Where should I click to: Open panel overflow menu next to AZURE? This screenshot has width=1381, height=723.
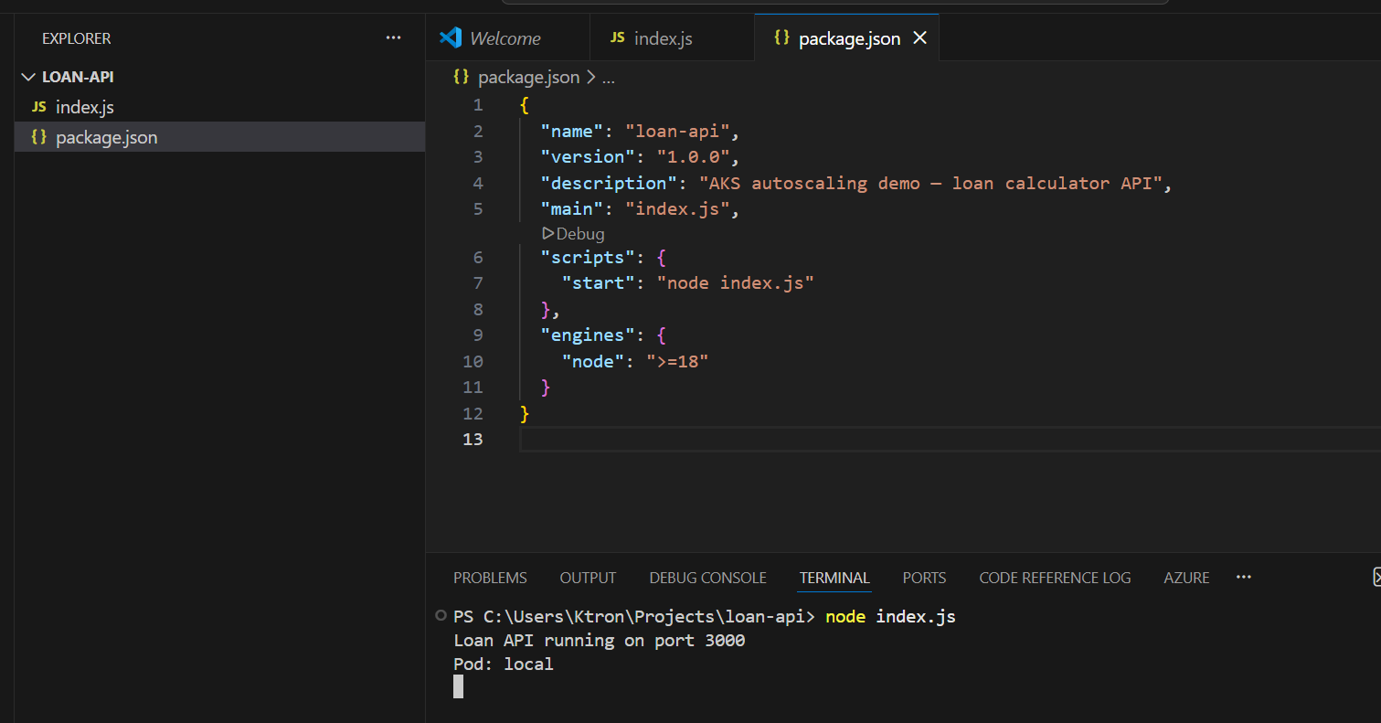(x=1243, y=578)
